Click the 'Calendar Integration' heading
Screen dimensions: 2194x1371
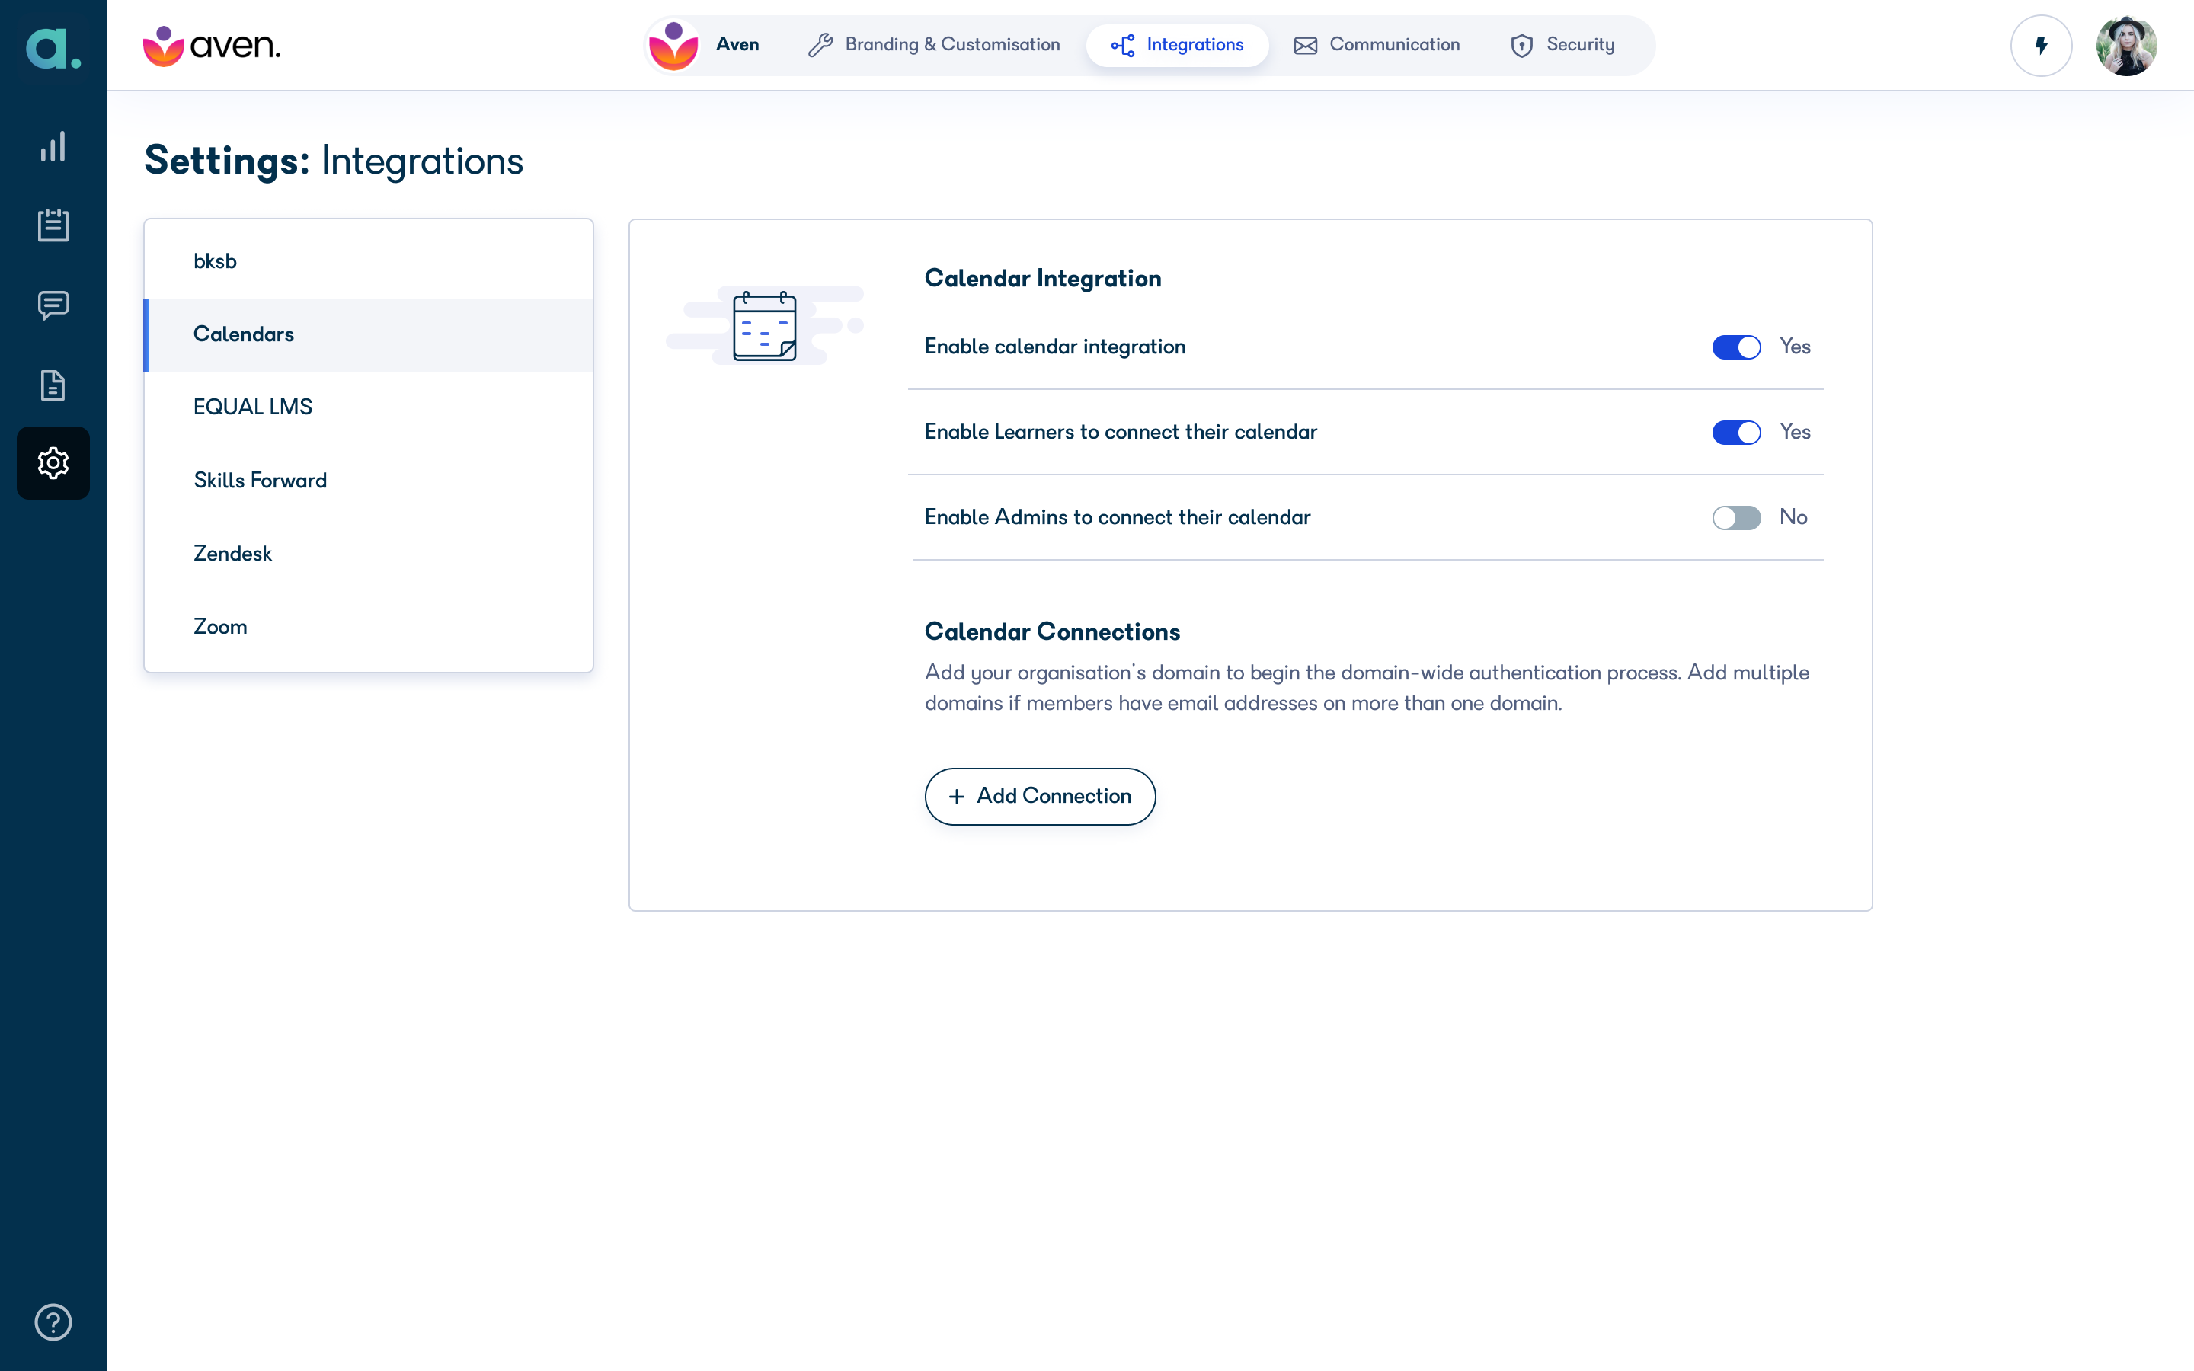click(1043, 278)
